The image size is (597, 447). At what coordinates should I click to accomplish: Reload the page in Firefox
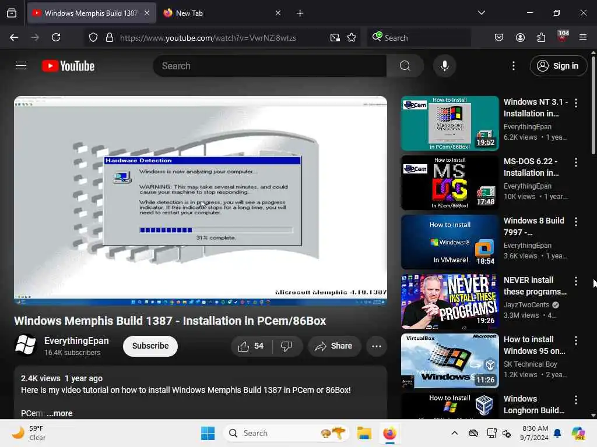click(56, 37)
